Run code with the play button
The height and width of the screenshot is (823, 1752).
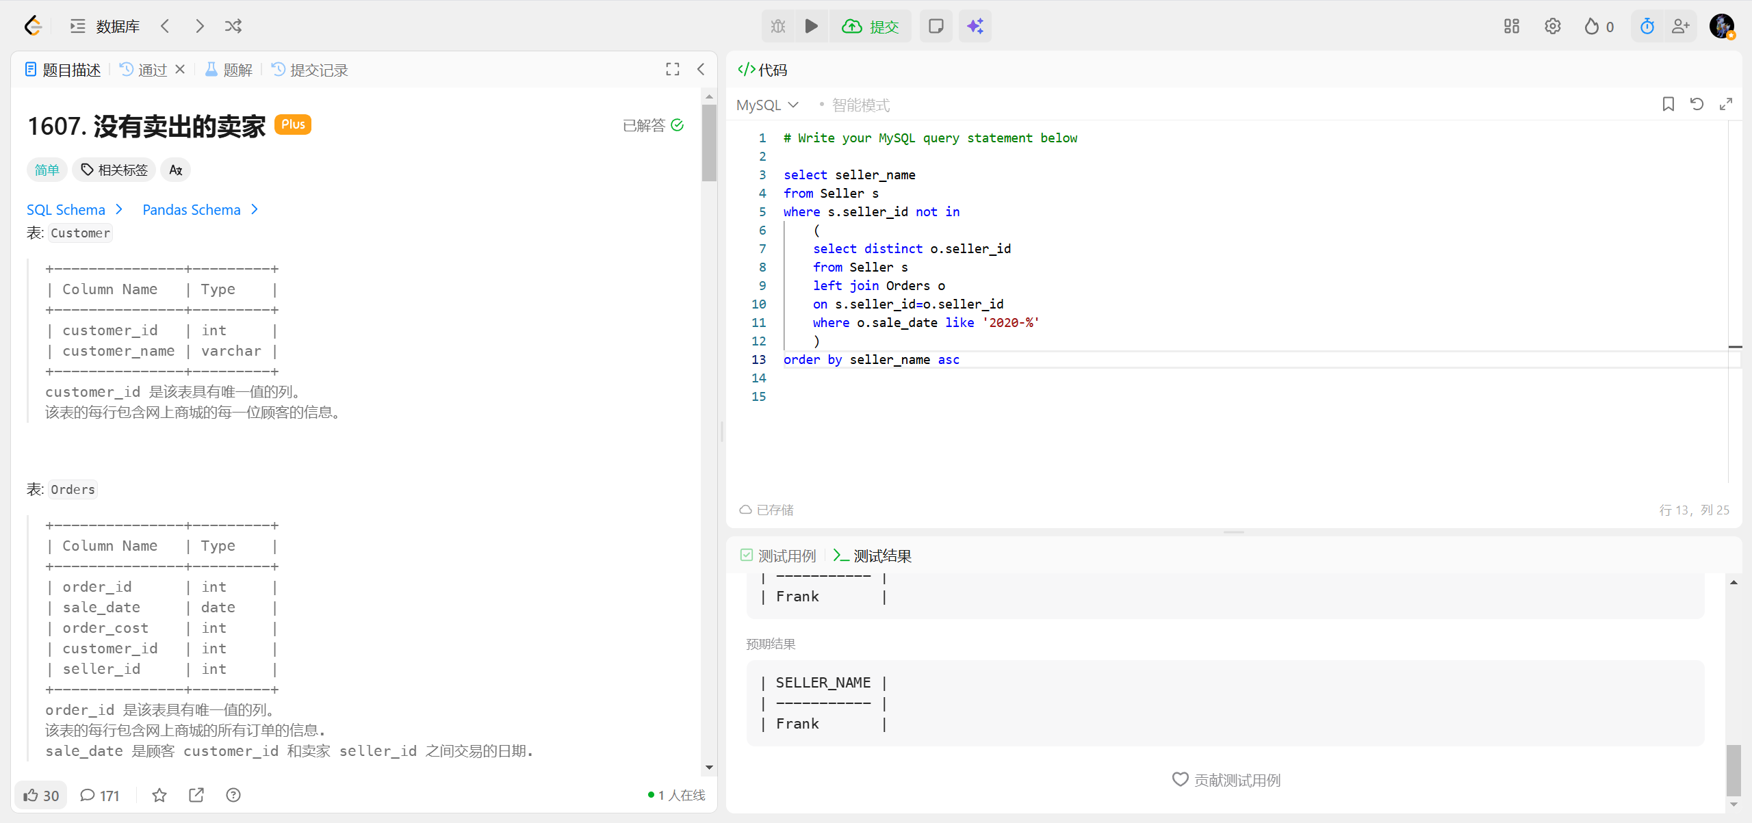click(x=811, y=26)
